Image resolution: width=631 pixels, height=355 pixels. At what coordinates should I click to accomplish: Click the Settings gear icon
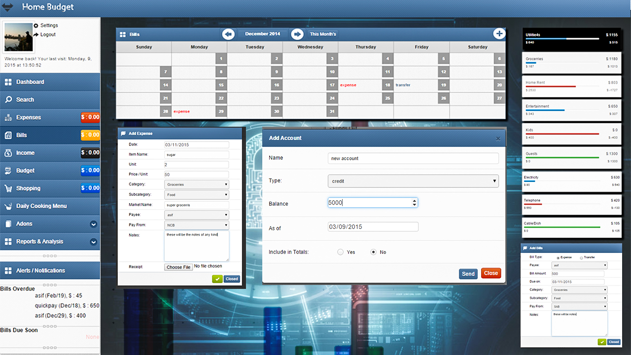36,26
